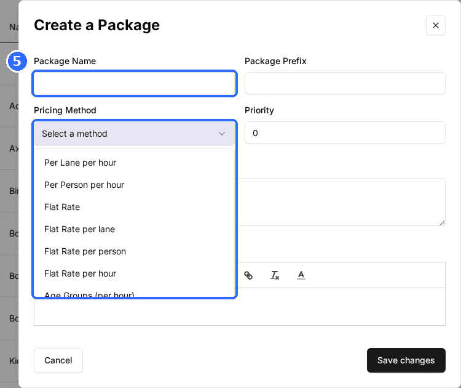Focus the Package Name input field
461x388 pixels.
135,83
